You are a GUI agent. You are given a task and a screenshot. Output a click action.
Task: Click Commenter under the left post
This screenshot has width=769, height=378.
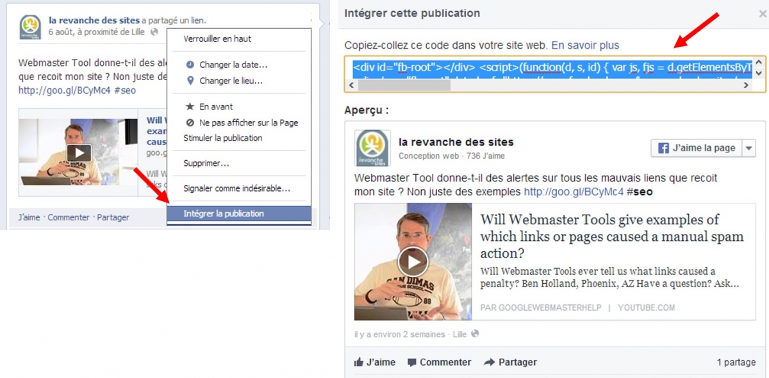coord(69,218)
